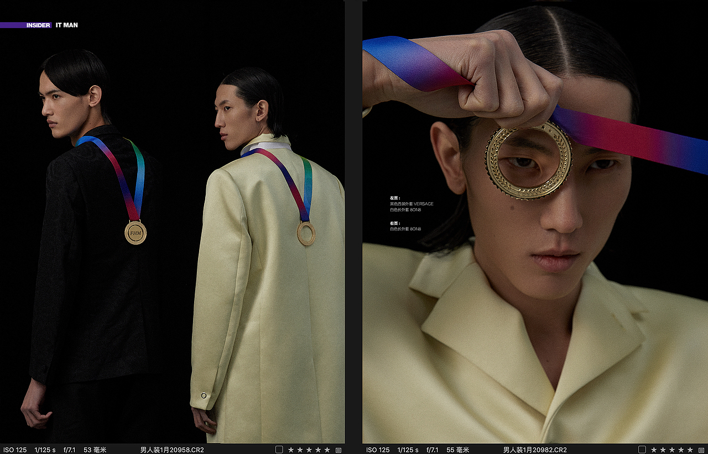Click 55 毫米 focal length value
Image resolution: width=708 pixels, height=454 pixels.
(458, 450)
